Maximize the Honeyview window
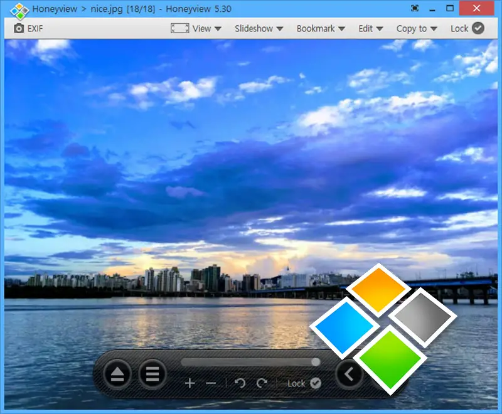Screen dimensions: 502x414 point(450,8)
